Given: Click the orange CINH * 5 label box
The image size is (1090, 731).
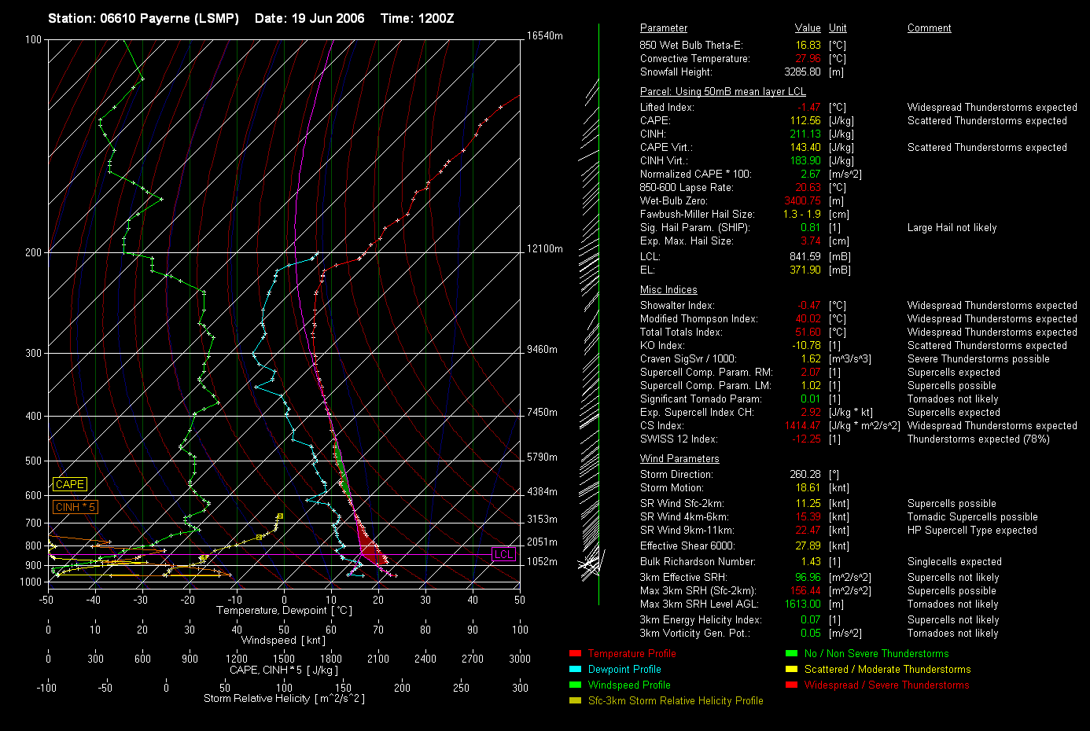Looking at the screenshot, I should point(75,507).
